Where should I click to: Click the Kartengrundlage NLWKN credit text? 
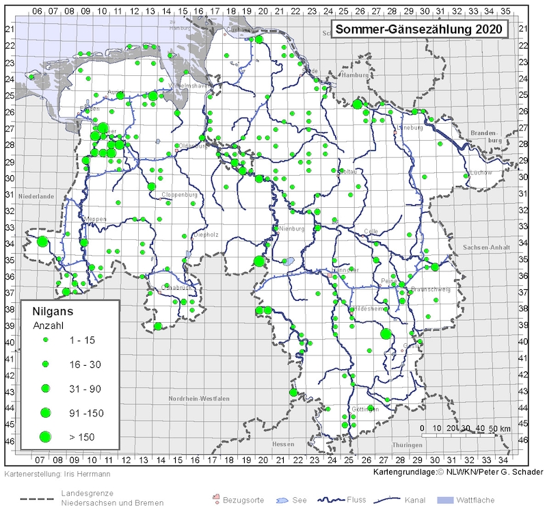click(458, 472)
